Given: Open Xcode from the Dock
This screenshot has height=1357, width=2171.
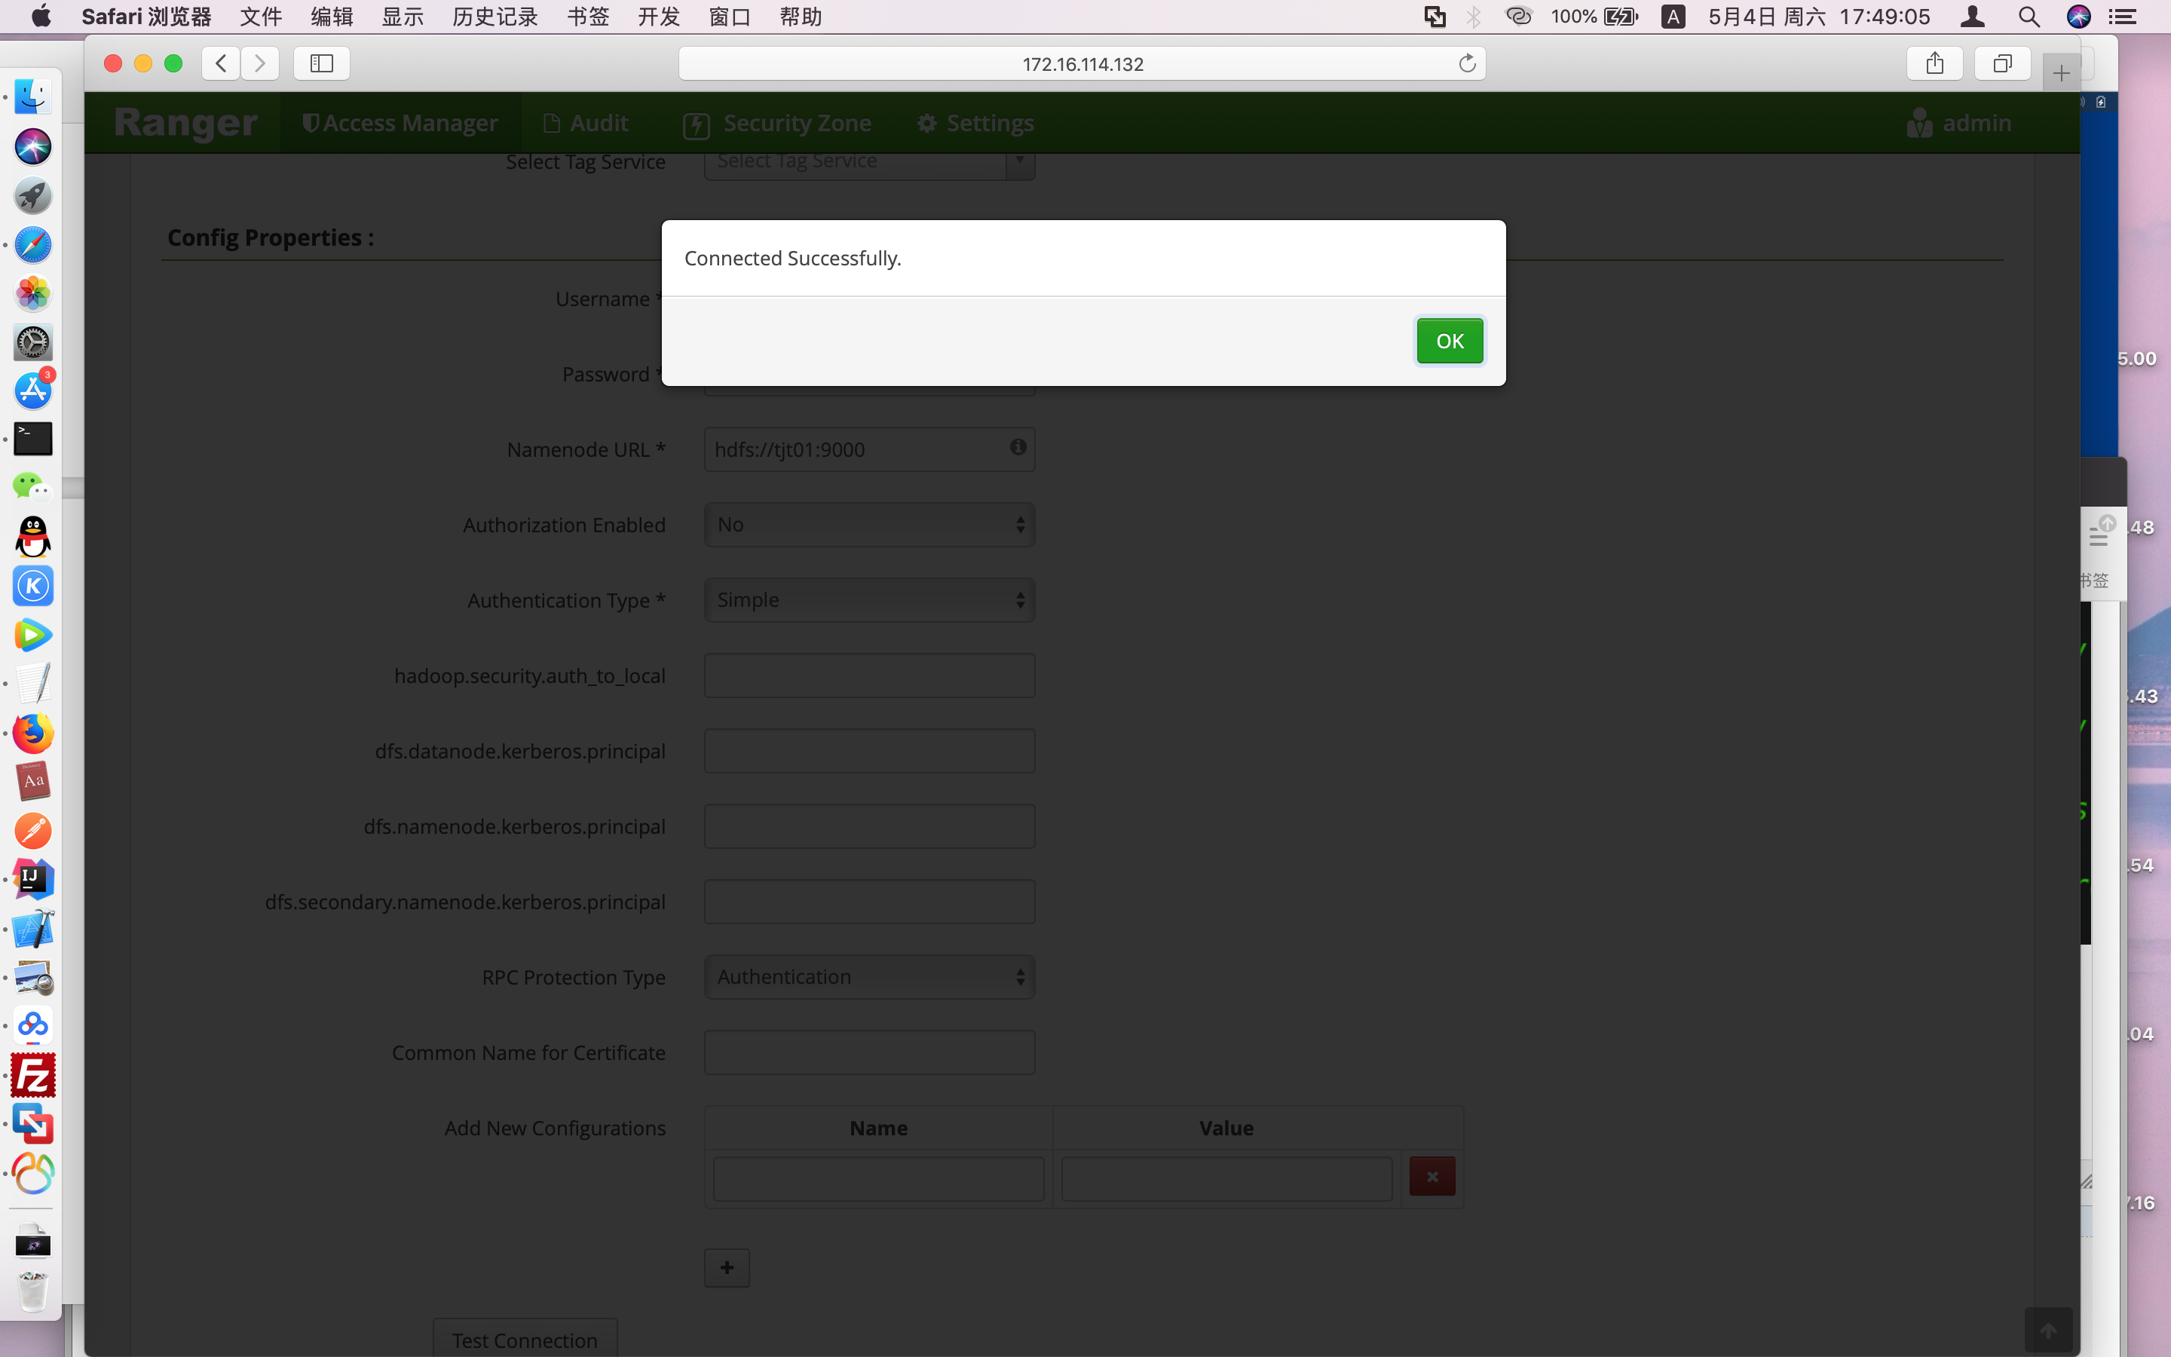Looking at the screenshot, I should [x=33, y=929].
